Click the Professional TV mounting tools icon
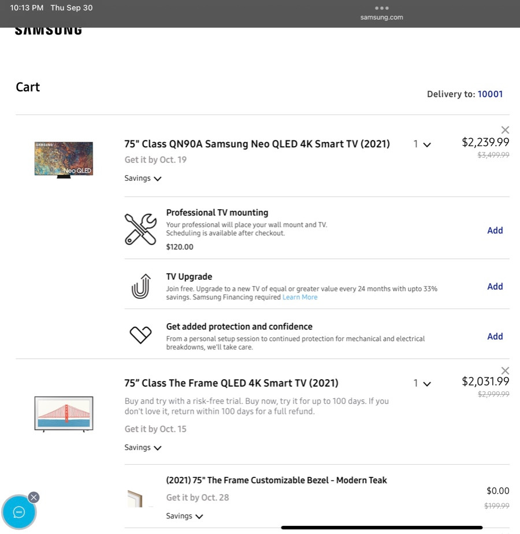This screenshot has width=520, height=534. point(140,229)
